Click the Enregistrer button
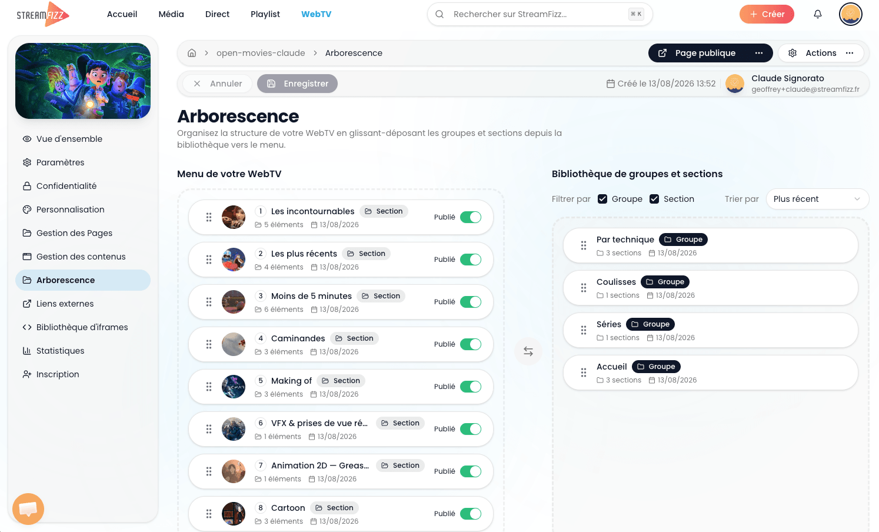Image resolution: width=879 pixels, height=532 pixels. click(297, 84)
